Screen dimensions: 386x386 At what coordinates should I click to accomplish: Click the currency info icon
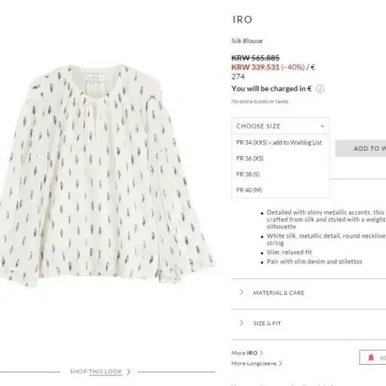tap(320, 89)
